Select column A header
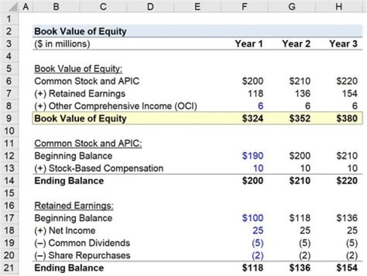 25,7
